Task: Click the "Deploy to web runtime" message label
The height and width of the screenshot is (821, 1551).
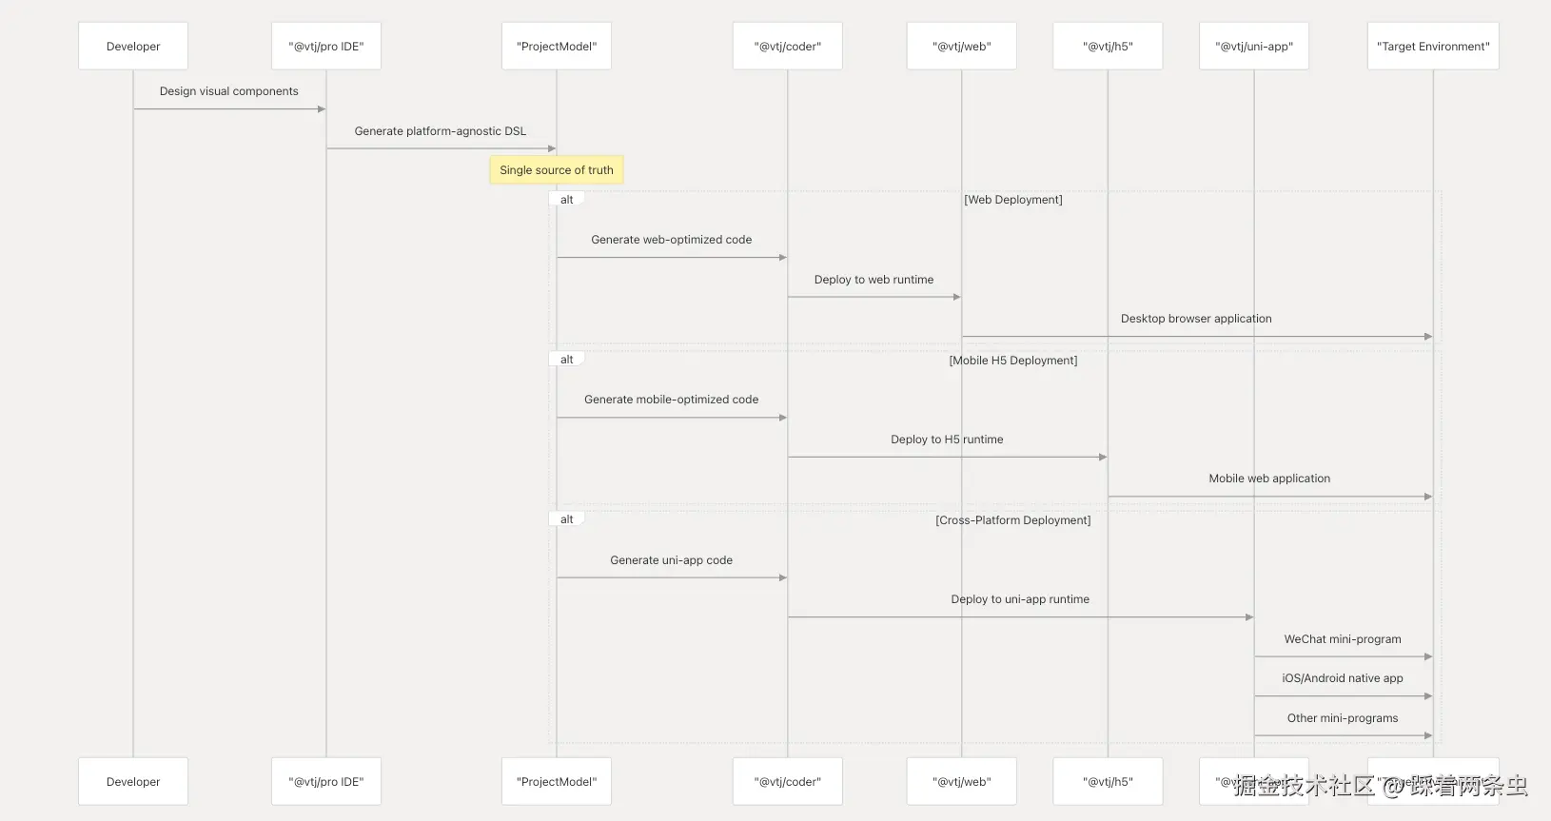Action: tap(874, 280)
